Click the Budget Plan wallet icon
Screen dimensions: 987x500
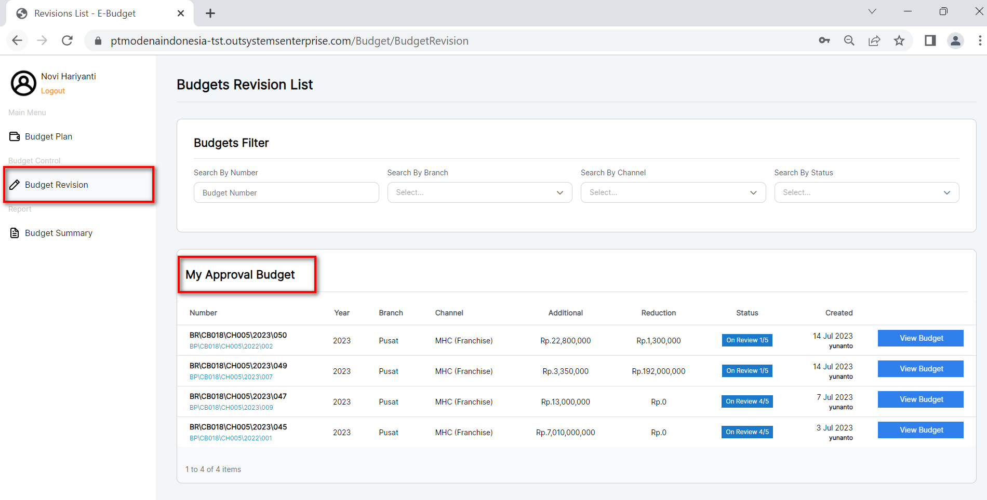[15, 136]
